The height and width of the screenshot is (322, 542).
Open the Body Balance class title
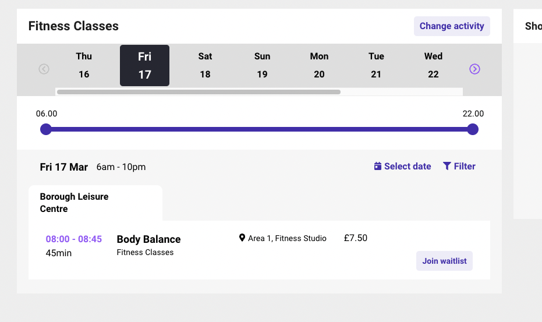pyautogui.click(x=148, y=239)
